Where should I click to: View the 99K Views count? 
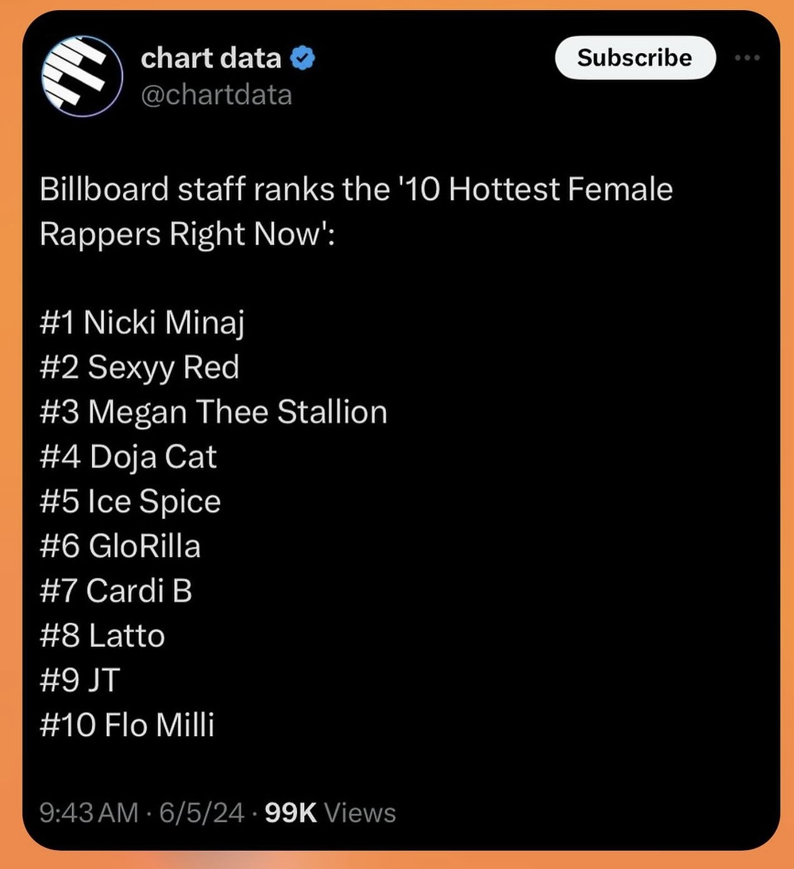tap(330, 813)
